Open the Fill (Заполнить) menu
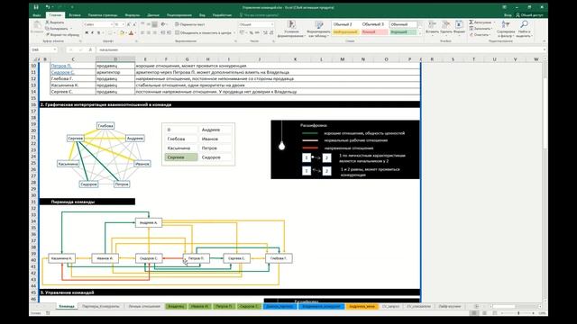Viewport: 577px width, 324px height. click(481, 28)
